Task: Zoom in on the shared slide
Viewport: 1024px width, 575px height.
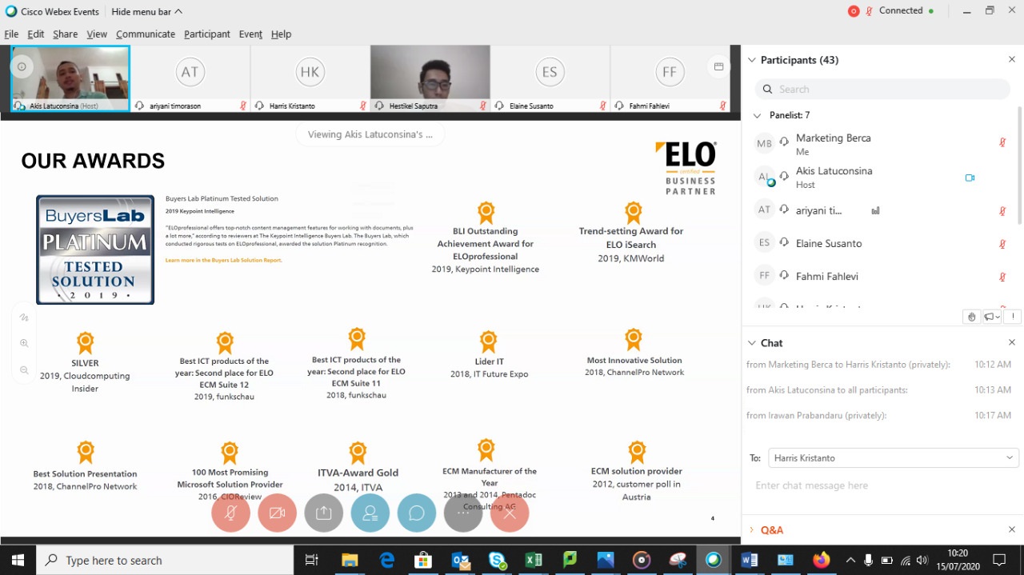Action: 24,343
